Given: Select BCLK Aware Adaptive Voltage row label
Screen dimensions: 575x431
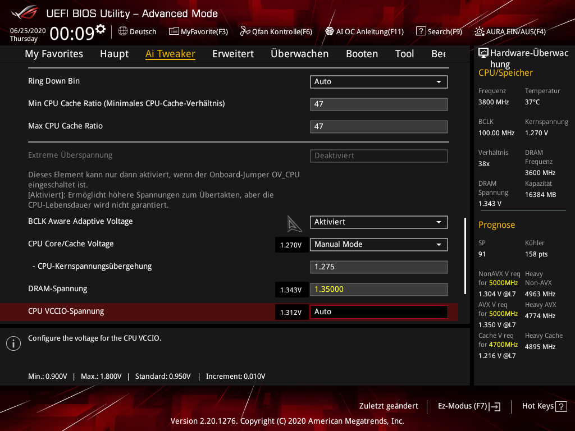Looking at the screenshot, I should coord(80,221).
